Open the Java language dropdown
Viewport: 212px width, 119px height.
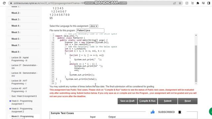click(94, 26)
